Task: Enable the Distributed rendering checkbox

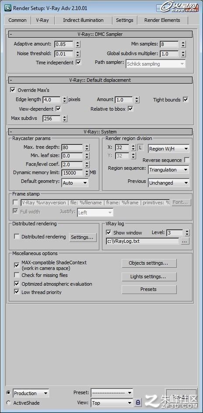Action: [17, 237]
